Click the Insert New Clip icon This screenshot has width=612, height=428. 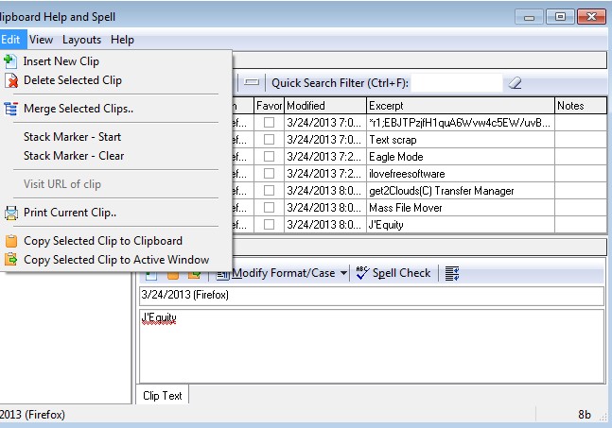click(x=11, y=61)
